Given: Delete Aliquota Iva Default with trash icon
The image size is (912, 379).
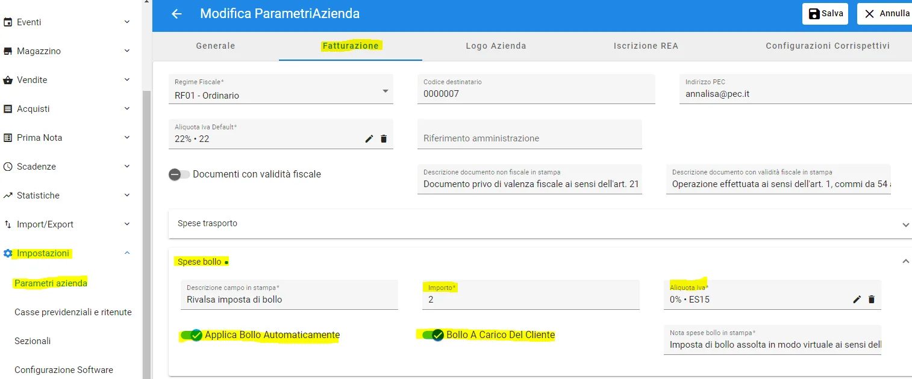Looking at the screenshot, I should 384,139.
